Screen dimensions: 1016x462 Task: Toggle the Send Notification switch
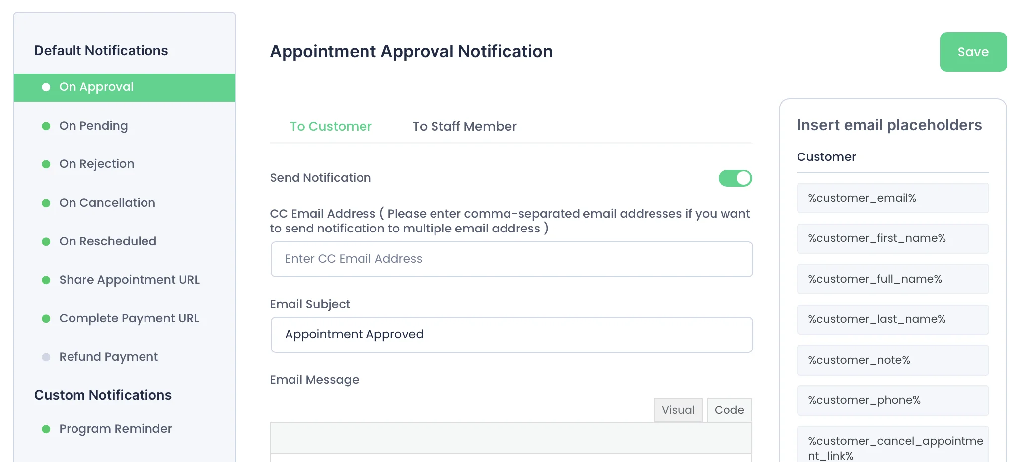point(735,178)
